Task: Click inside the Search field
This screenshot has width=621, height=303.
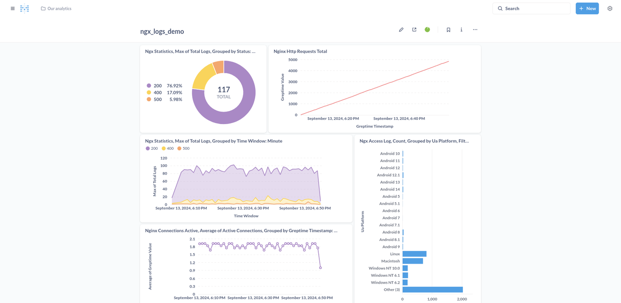Action: click(531, 8)
